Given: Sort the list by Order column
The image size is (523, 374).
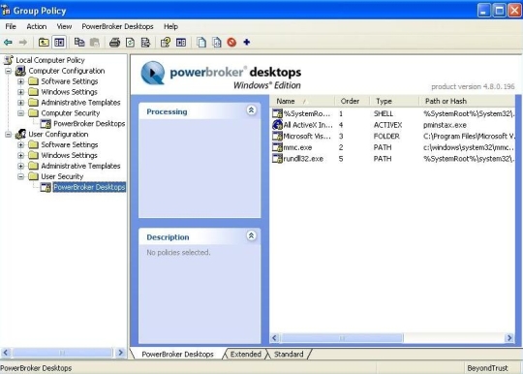Looking at the screenshot, I should tap(353, 101).
